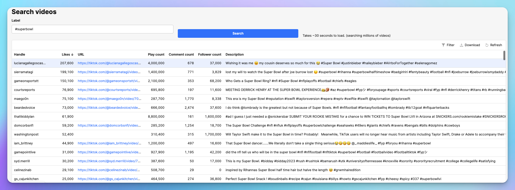The image size is (515, 190).
Task: Open the gs_cajunkitchen TikTok video link
Action: [x=109, y=179]
